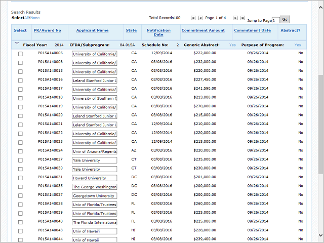Viewport: 324px width, 243px height.
Task: Jump to the last results page
Action: click(x=243, y=18)
